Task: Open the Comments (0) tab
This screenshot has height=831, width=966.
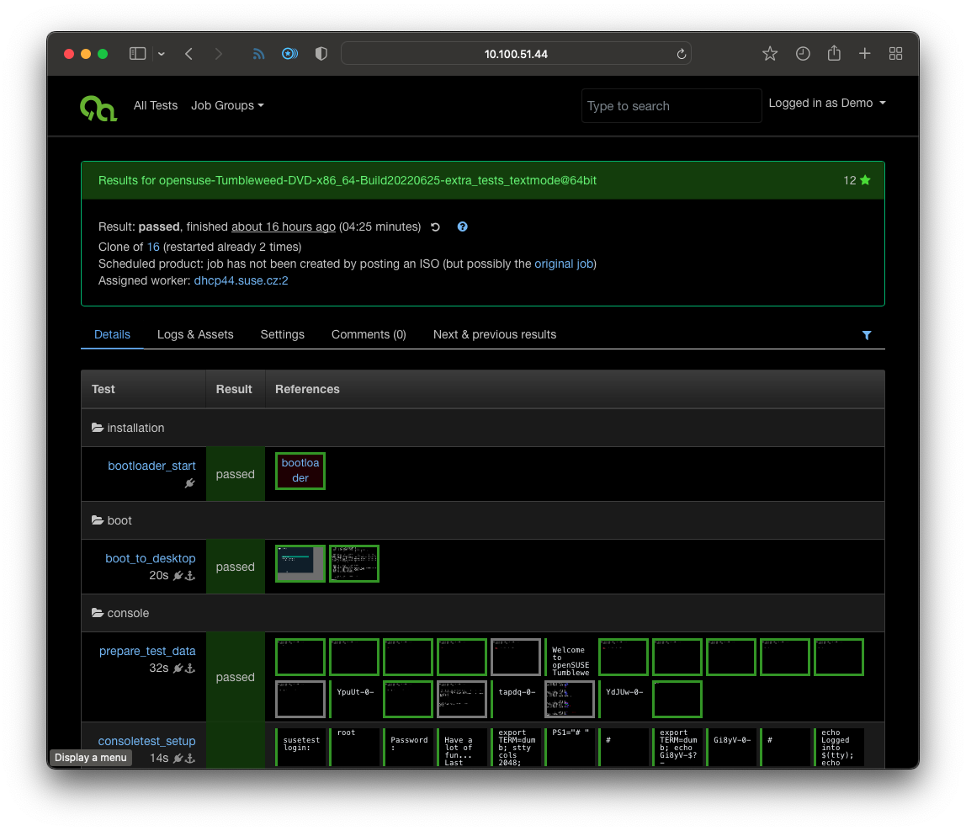Action: coord(369,335)
